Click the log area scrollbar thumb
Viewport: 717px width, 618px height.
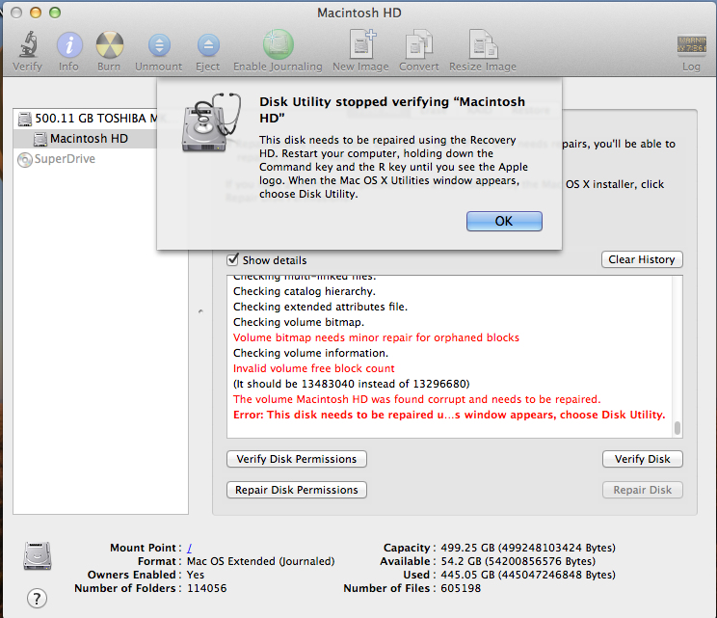[x=677, y=428]
